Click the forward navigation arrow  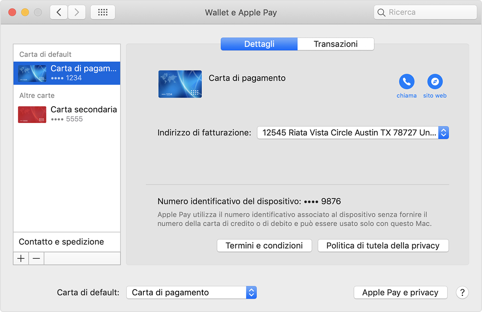click(x=76, y=12)
